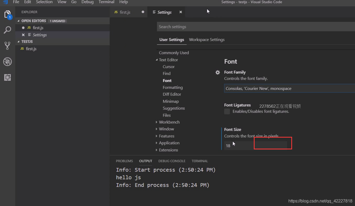
Task: Collapse the Text Editor settings group
Action: 157,60
